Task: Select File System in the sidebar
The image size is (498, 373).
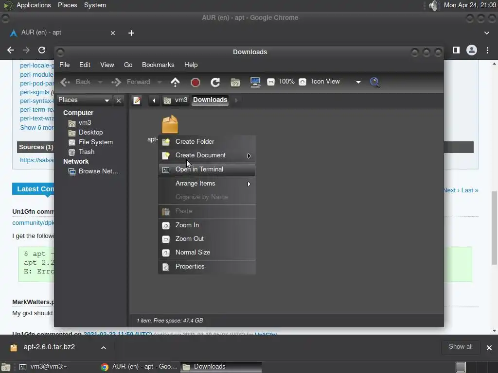Action: (96, 142)
